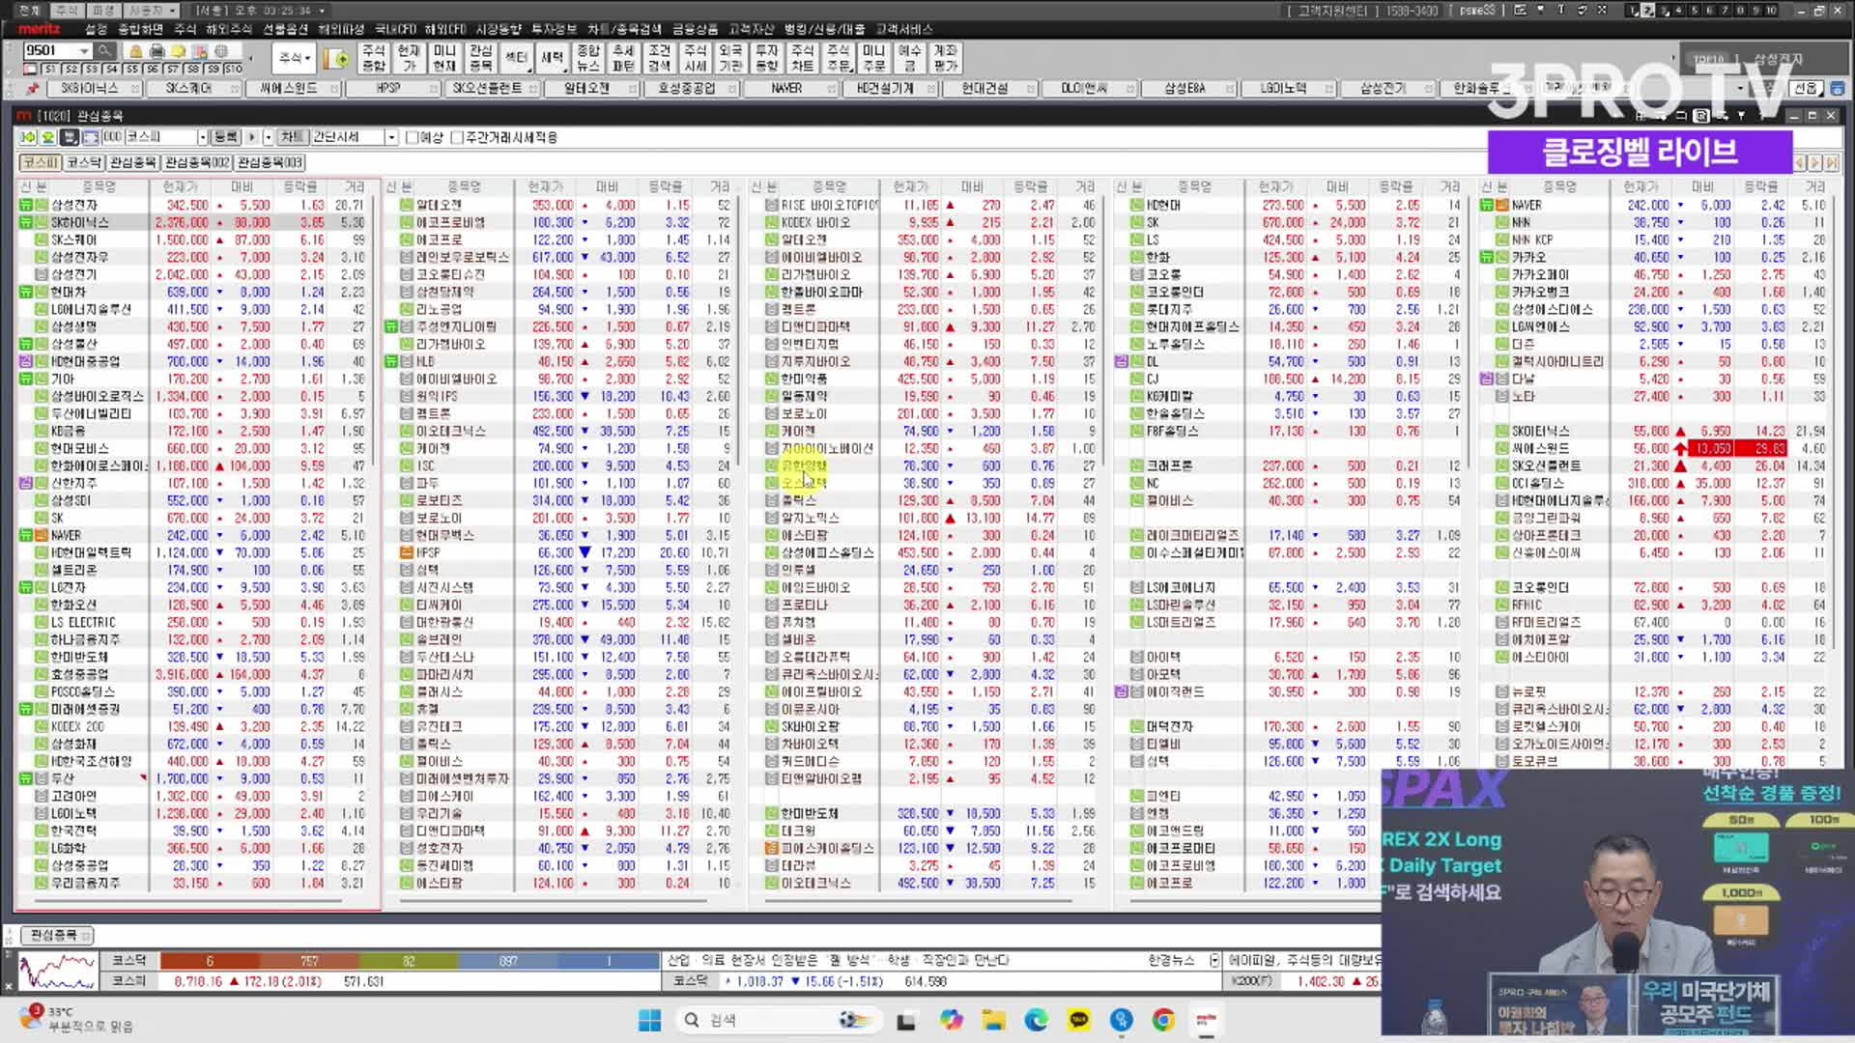Open the Chrome taskbar icon
The height and width of the screenshot is (1043, 1855).
[1163, 1020]
